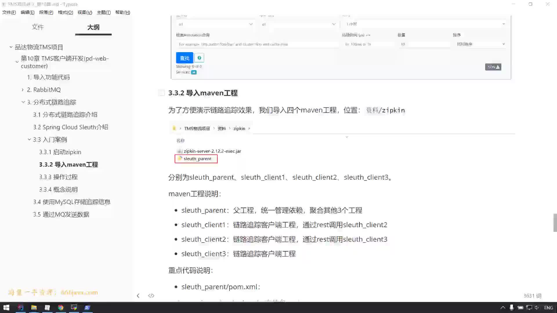Click the inline code 资料/zipkin

pos(386,110)
